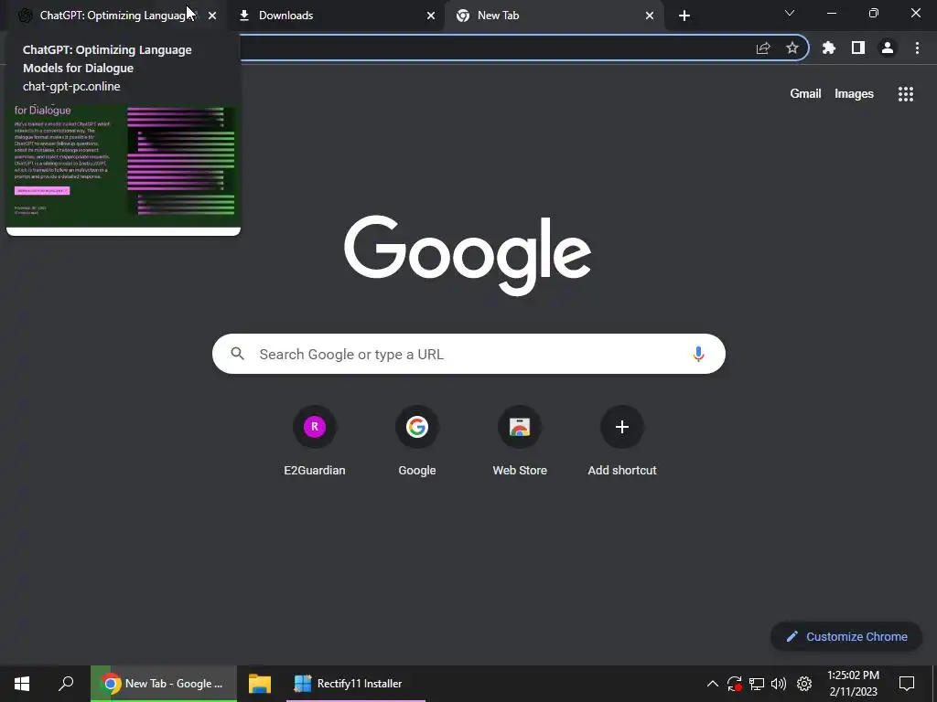Open the E2Guardian shortcut
The height and width of the screenshot is (702, 937).
coord(315,441)
